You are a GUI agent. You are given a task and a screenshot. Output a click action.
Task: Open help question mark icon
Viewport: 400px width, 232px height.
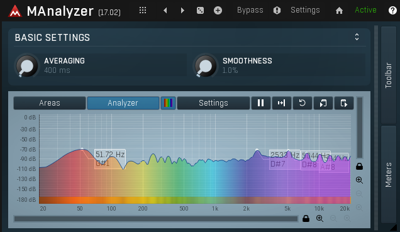392,11
